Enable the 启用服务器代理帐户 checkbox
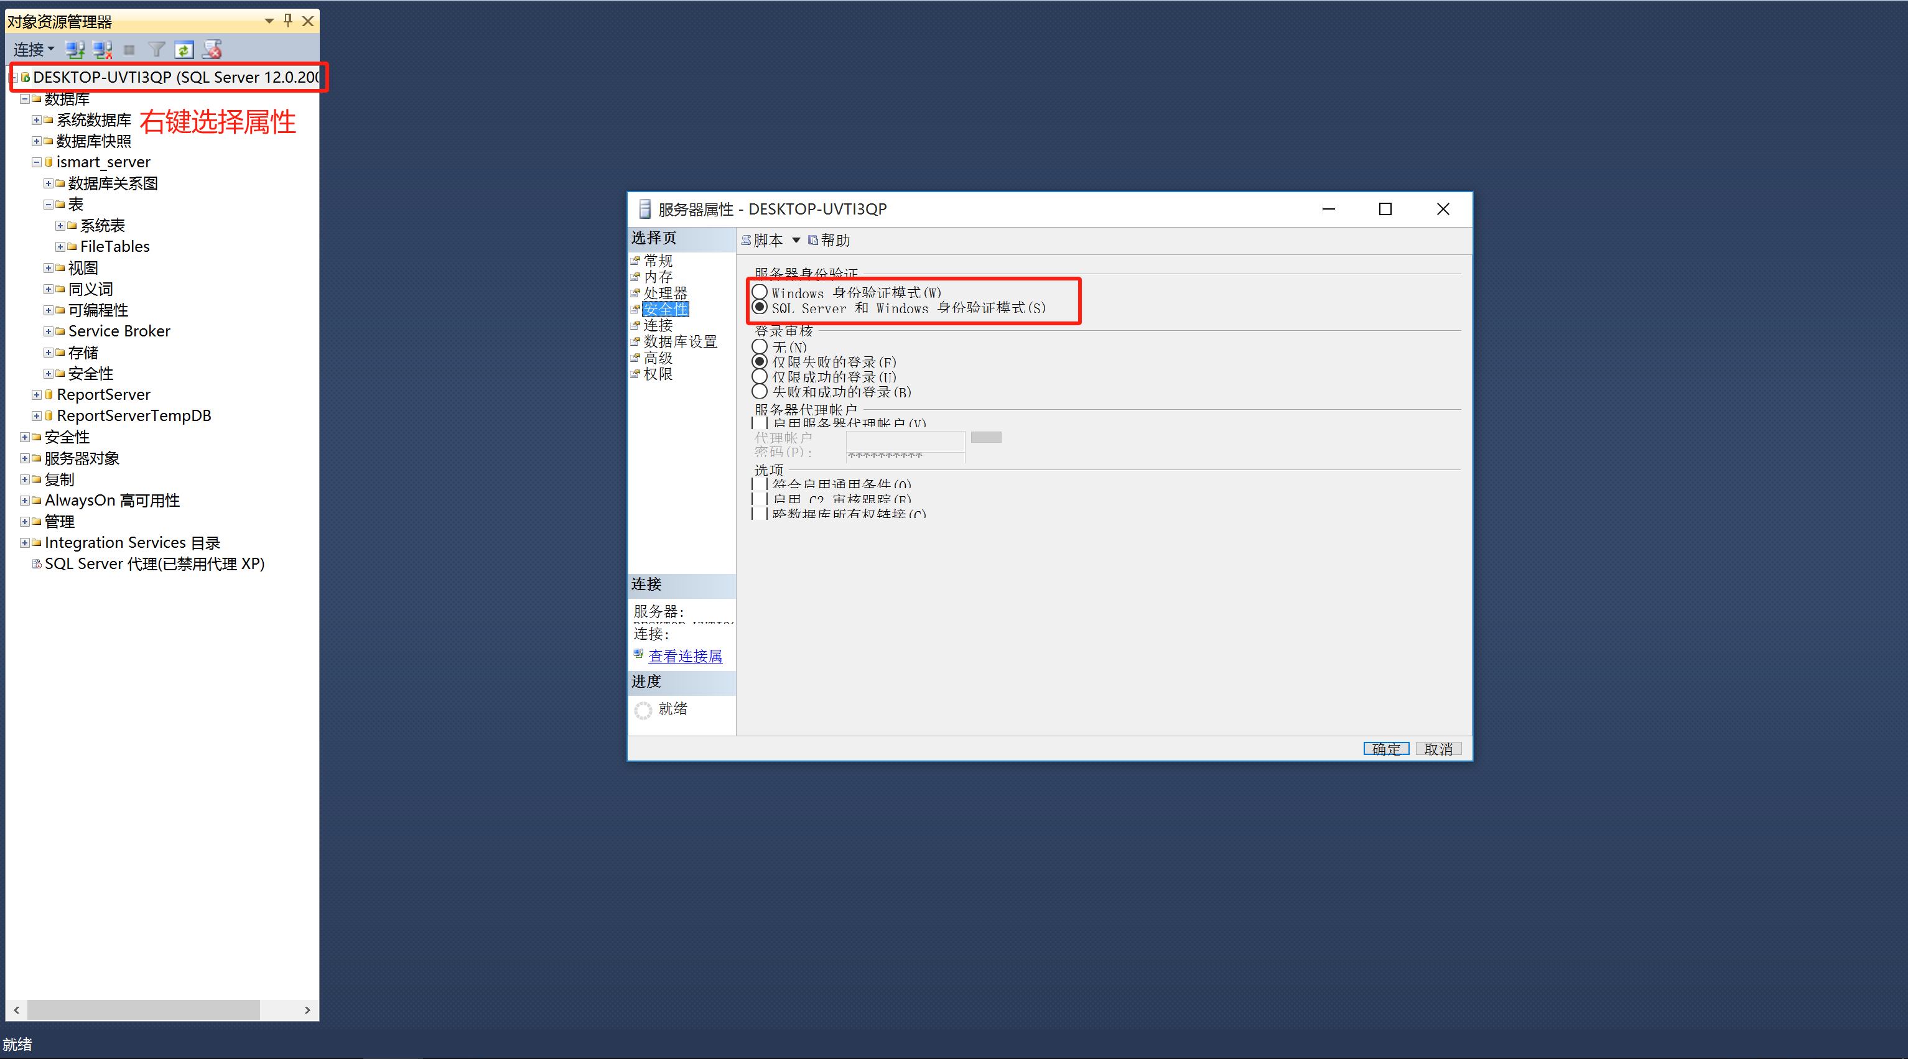 point(760,423)
